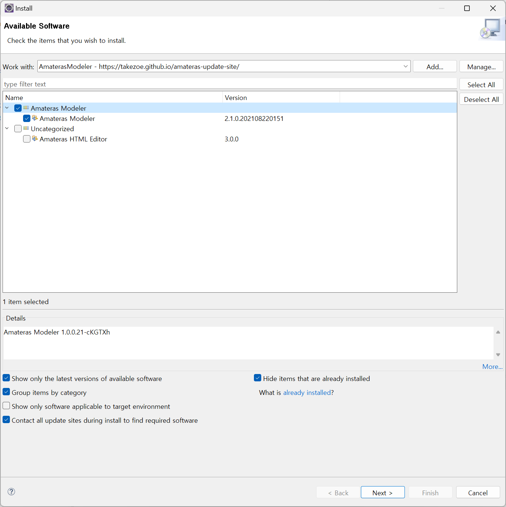Focus the type filter text field
The image size is (506, 507).
229,84
